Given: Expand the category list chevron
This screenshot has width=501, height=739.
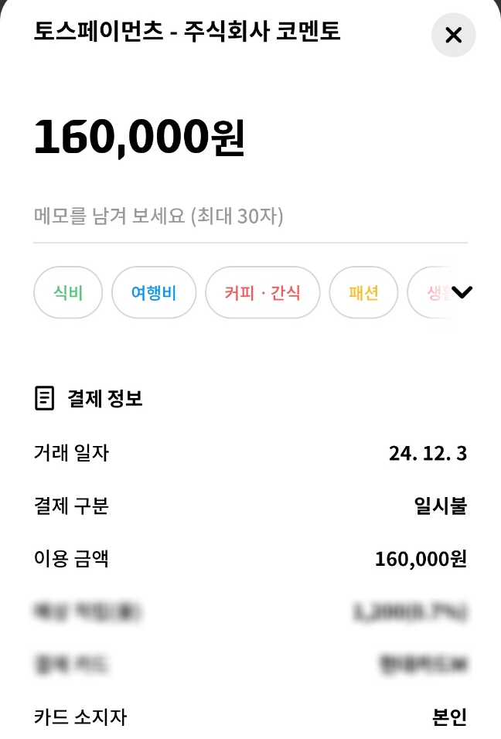Looking at the screenshot, I should click(x=462, y=292).
